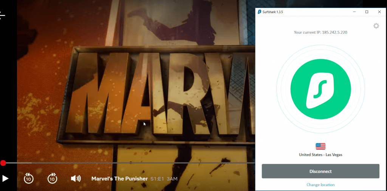This screenshot has width=387, height=191.
Task: Click the S1:E1 episode label
Action: pyautogui.click(x=157, y=179)
